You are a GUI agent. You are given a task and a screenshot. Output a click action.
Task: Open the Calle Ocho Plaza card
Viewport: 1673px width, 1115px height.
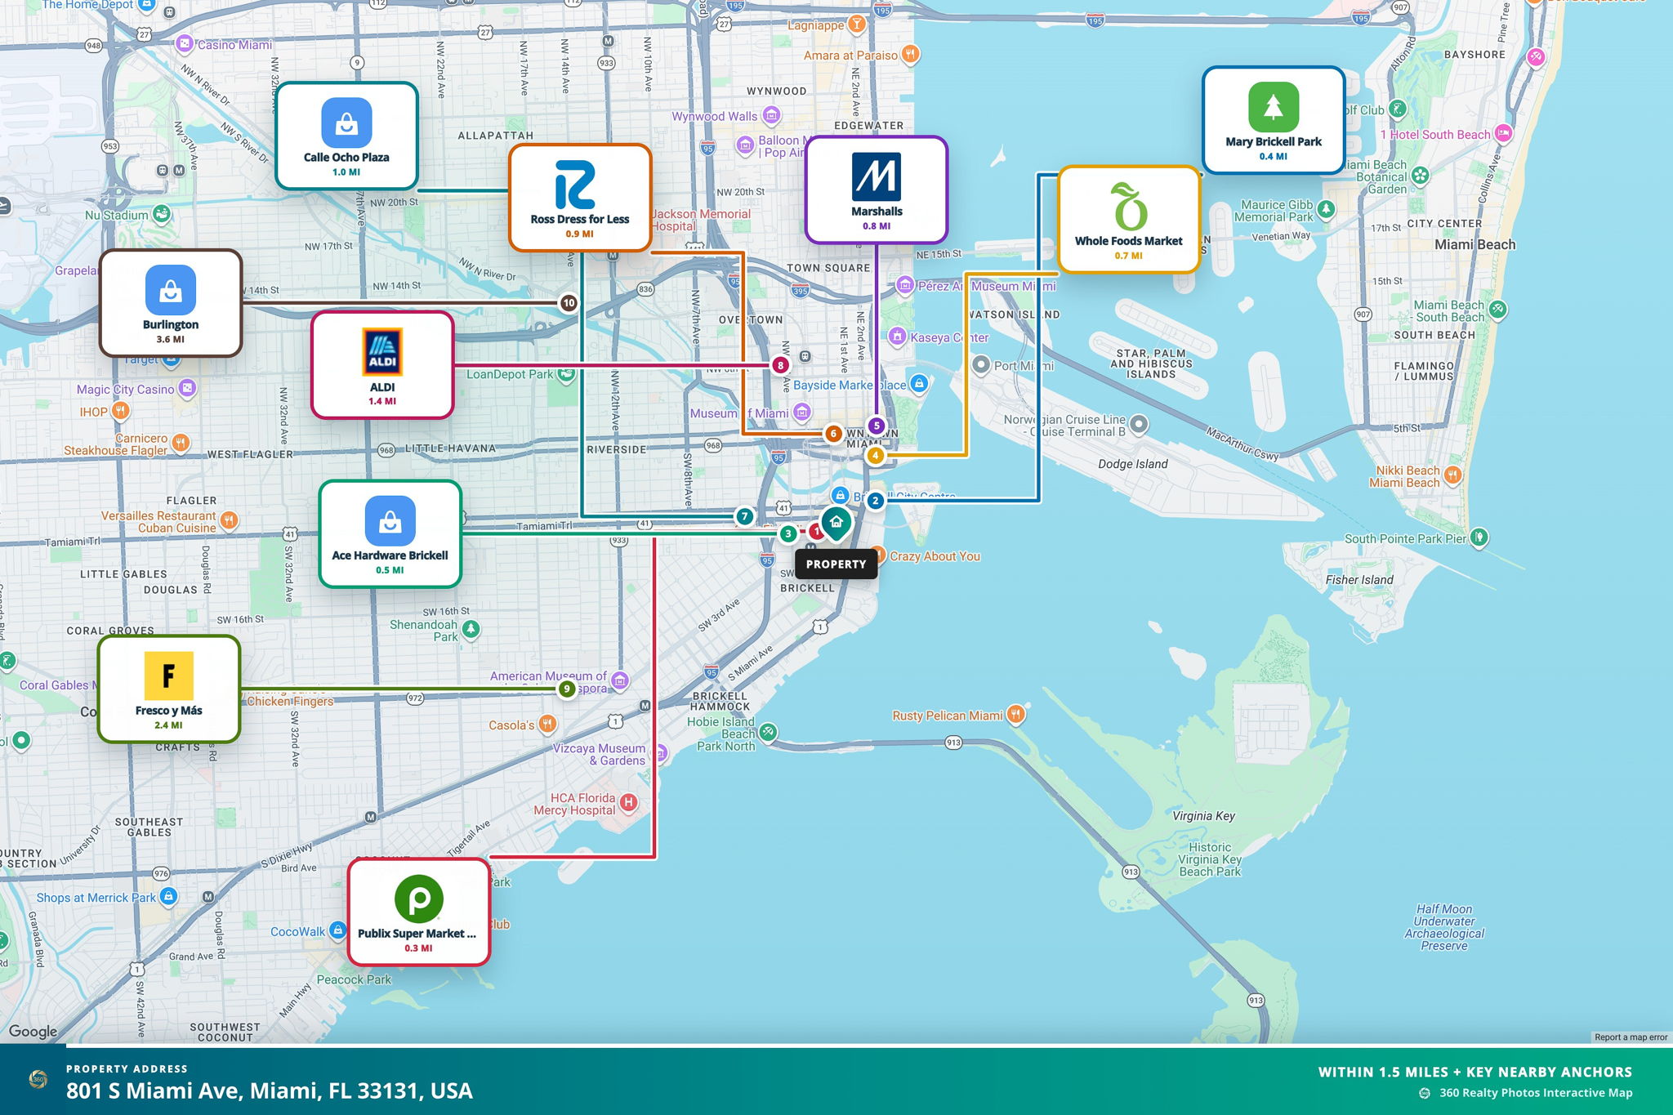coord(346,136)
